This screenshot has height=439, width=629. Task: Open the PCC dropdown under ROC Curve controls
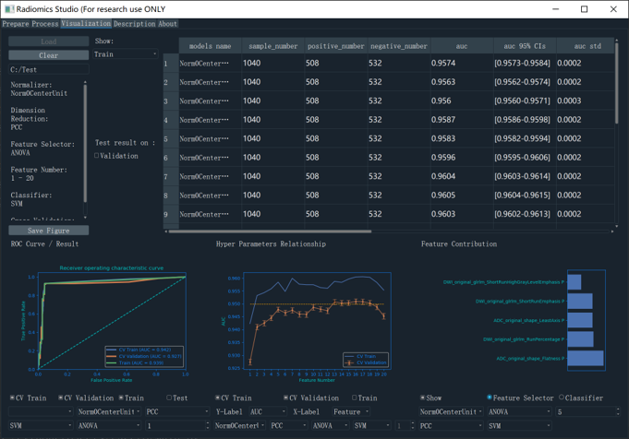(177, 411)
